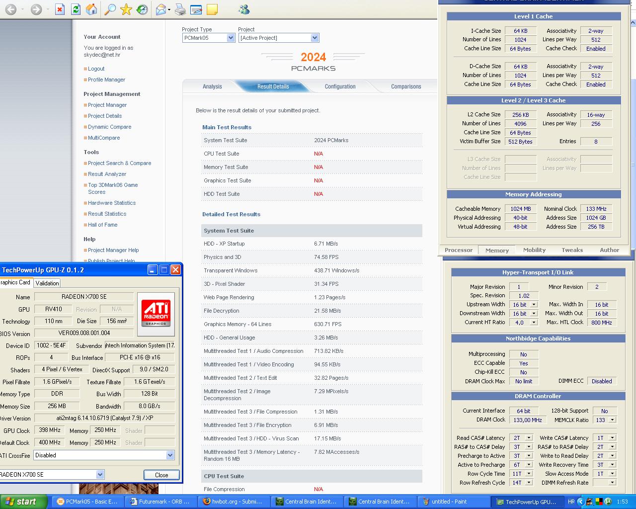Open the RADEON X700 SE card selector
636x509 pixels.
(100, 474)
